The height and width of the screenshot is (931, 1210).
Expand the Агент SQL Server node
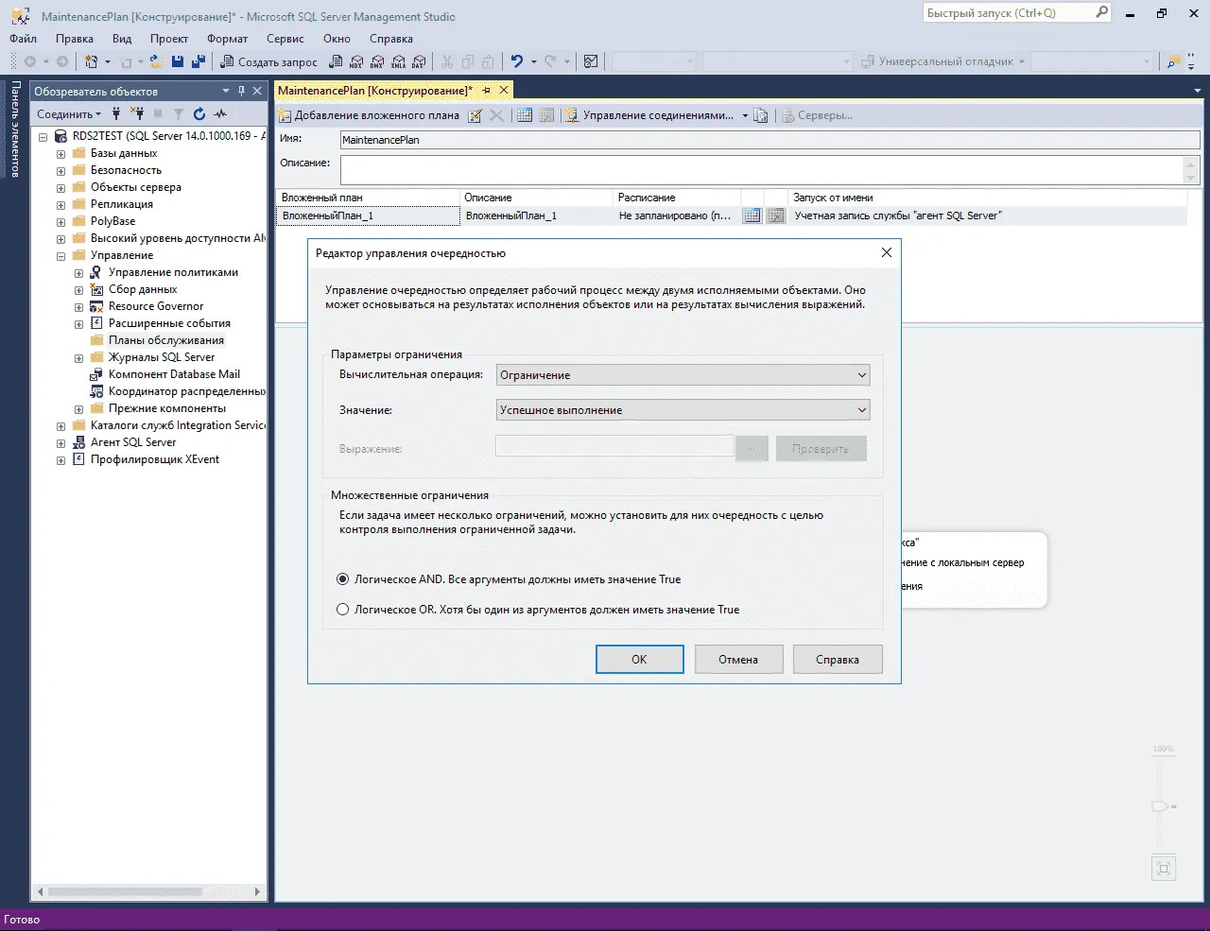coord(61,442)
